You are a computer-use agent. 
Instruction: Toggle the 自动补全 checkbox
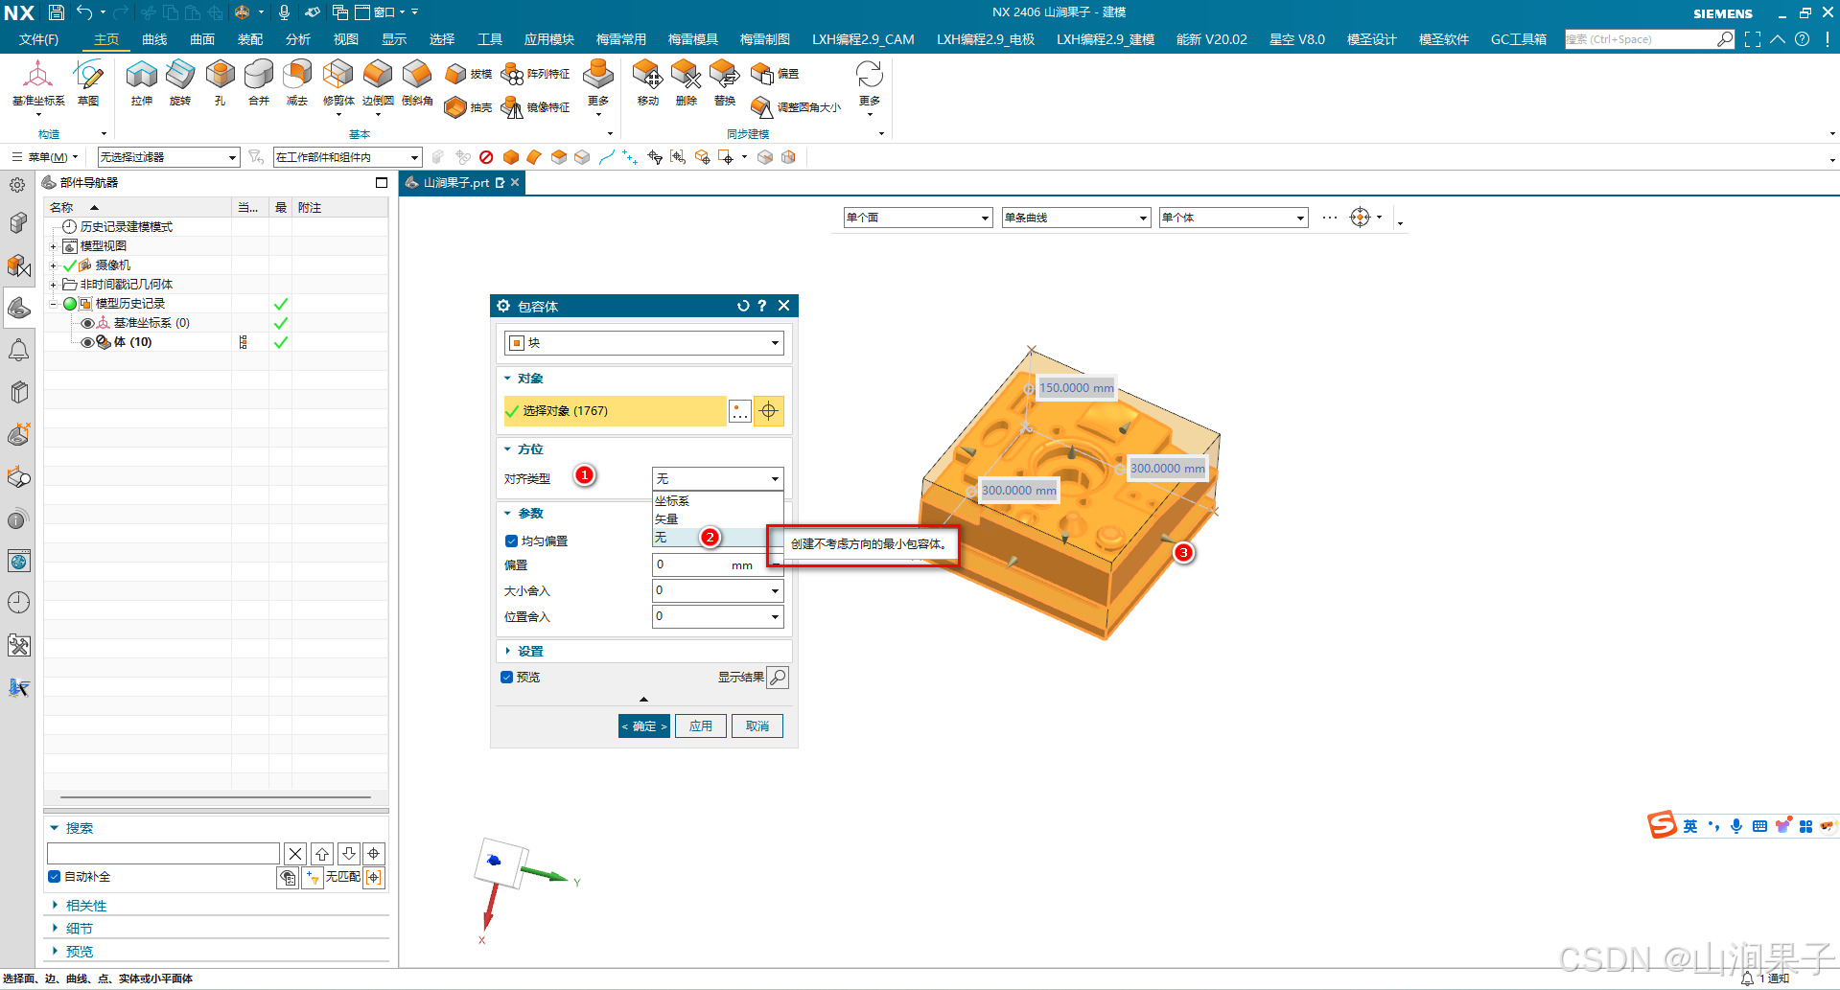tap(55, 877)
